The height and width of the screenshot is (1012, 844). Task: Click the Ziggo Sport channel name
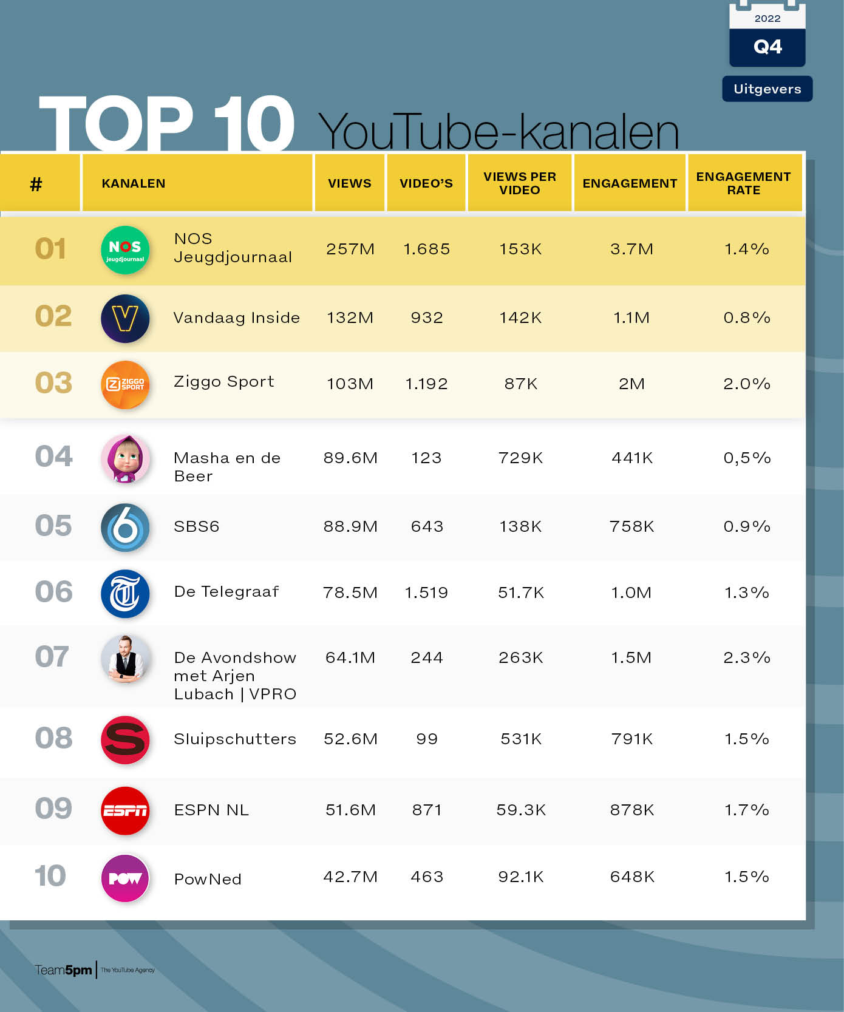tap(224, 382)
